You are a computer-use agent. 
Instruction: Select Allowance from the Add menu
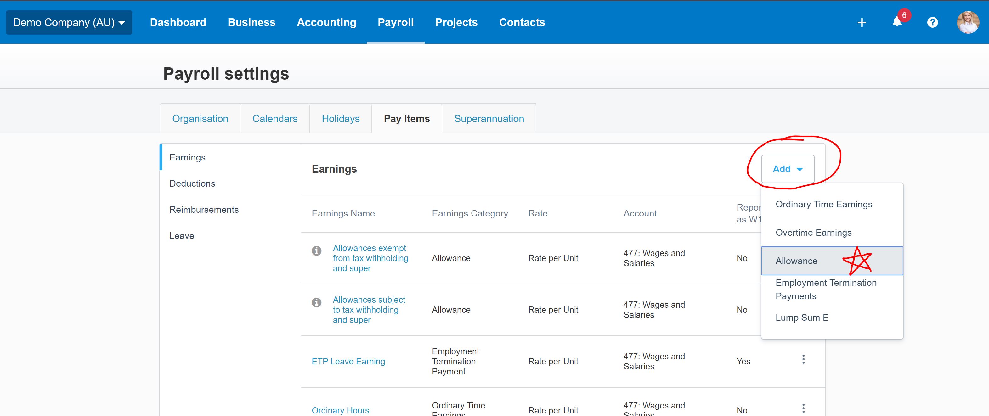(796, 261)
